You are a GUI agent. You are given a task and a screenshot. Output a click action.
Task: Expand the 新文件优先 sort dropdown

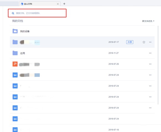point(148,21)
